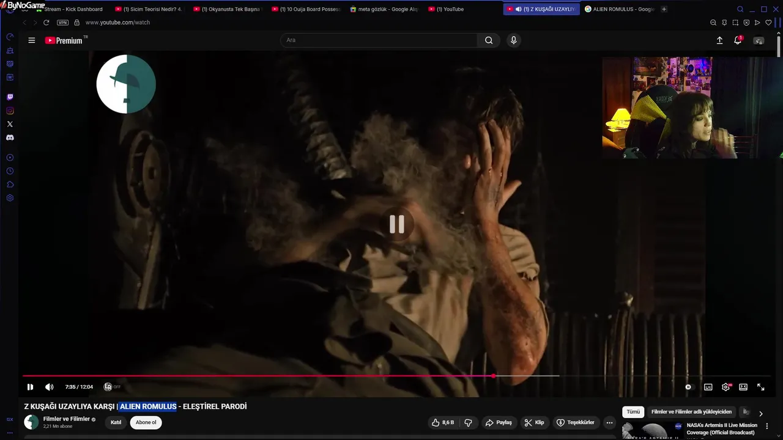
Task: Switch to ALIEN ROMULUS Google tab
Action: (x=620, y=9)
